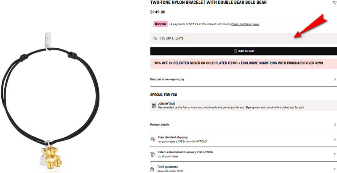Open the Check purchase power link
337x173 pixels.
click(x=245, y=24)
